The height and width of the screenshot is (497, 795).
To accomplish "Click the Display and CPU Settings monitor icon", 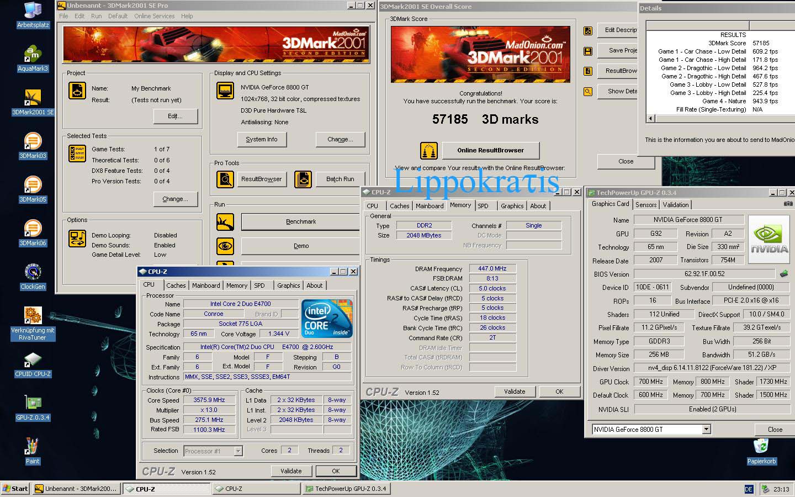I will click(225, 91).
